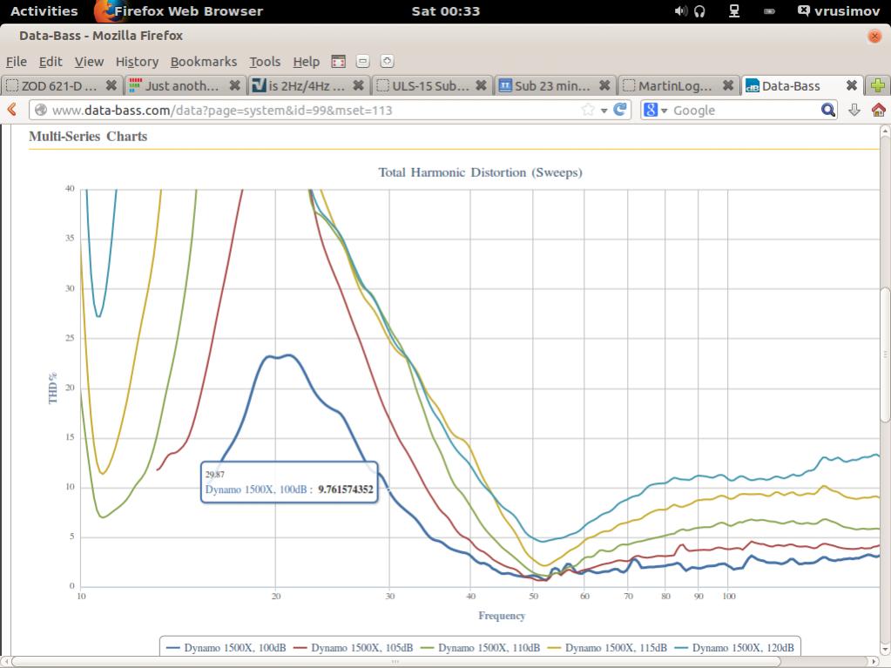Close the Data-Bass tab
891x668 pixels.
[x=851, y=85]
